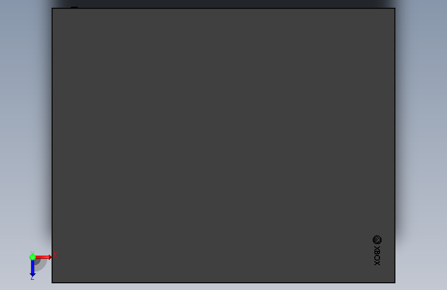The image size is (447, 290).
Task: Select the green Y axis origin ball
Action: point(32,257)
